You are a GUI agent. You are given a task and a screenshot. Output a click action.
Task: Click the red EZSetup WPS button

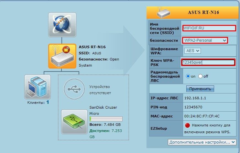(x=187, y=126)
